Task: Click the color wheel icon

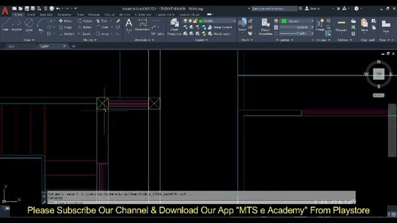Action: [x=275, y=21]
